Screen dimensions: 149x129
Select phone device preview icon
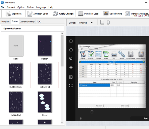[x=108, y=23]
